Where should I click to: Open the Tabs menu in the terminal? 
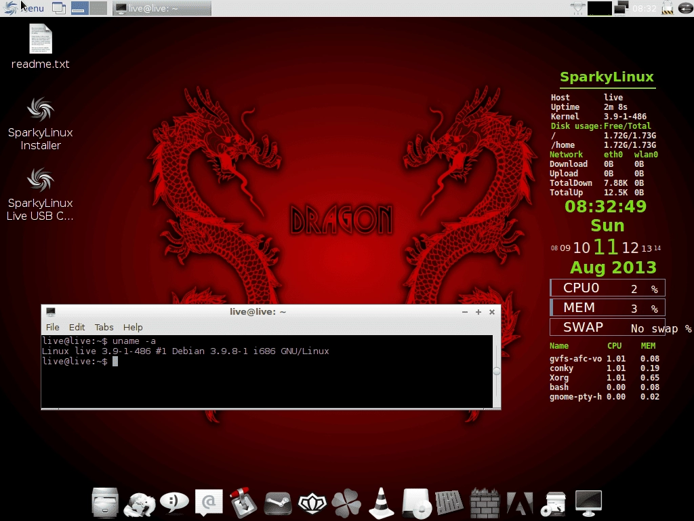click(104, 327)
